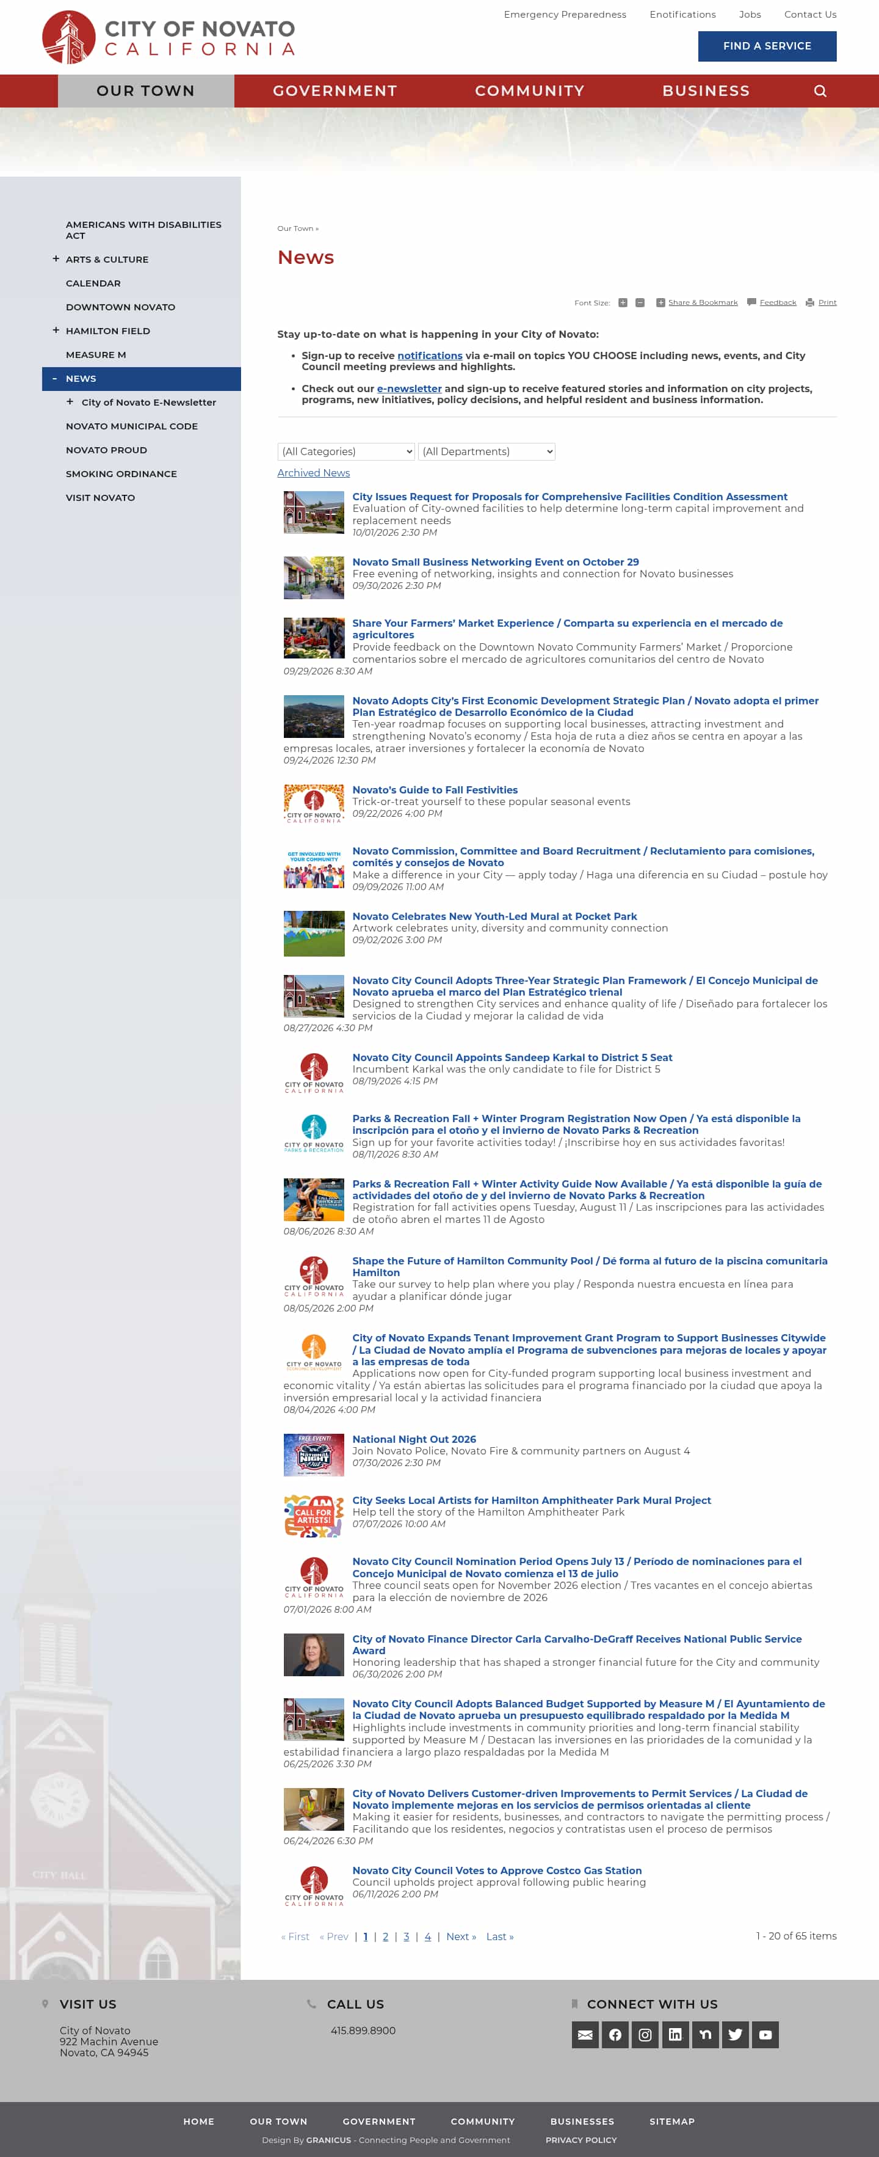The height and width of the screenshot is (2157, 879).
Task: Click the Call for Artists thumbnail
Action: tap(314, 1516)
